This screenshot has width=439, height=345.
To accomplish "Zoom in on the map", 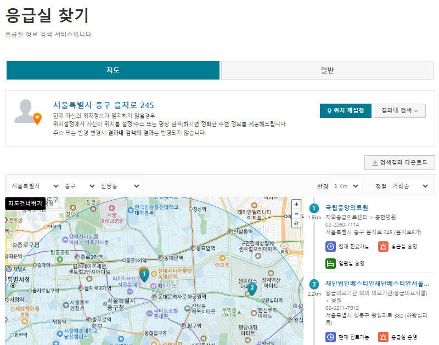I will point(296,204).
